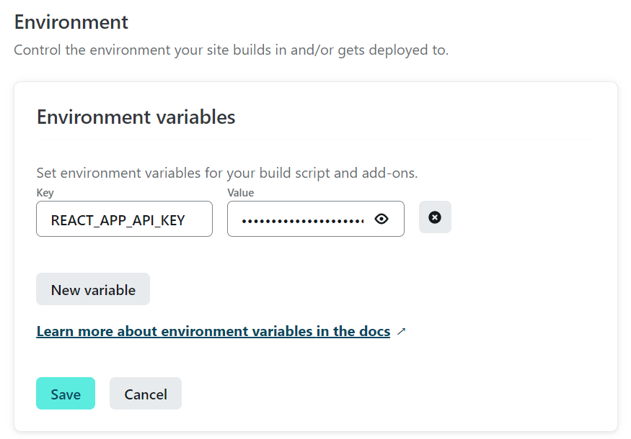Viewport: 631px width, 439px height.
Task: Open Learn more about environment variables in the docs
Action: [213, 331]
